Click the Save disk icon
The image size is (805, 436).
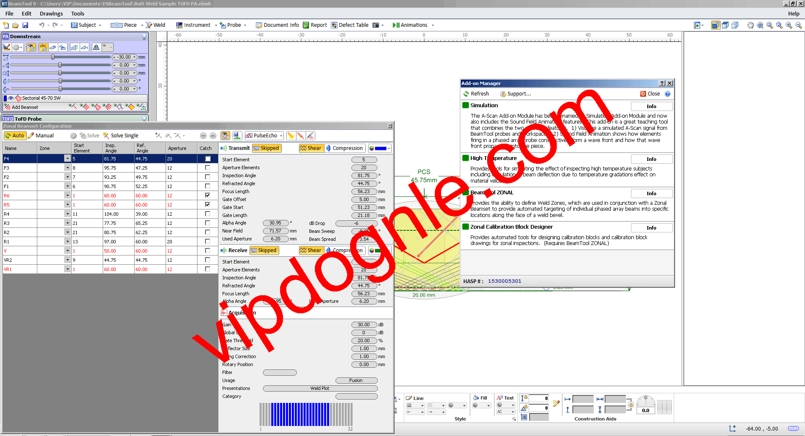(x=25, y=25)
